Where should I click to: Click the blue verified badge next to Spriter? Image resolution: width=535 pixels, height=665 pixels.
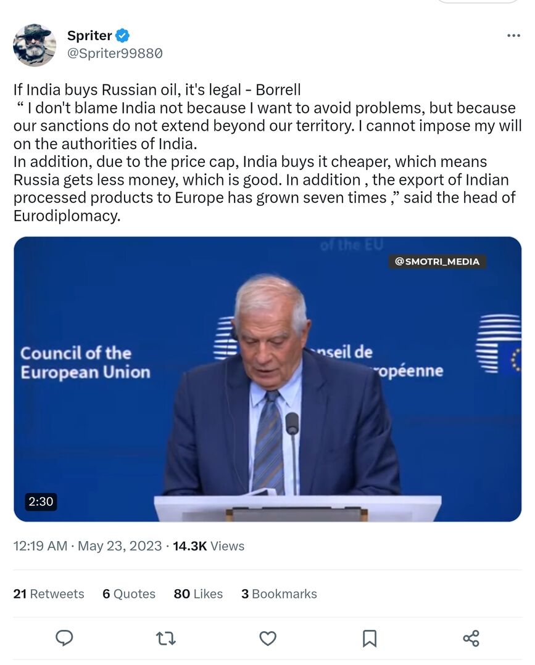point(123,36)
